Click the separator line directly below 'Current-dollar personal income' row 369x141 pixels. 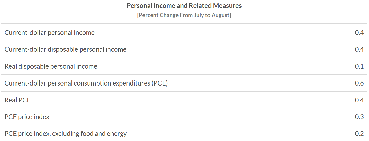point(184,41)
